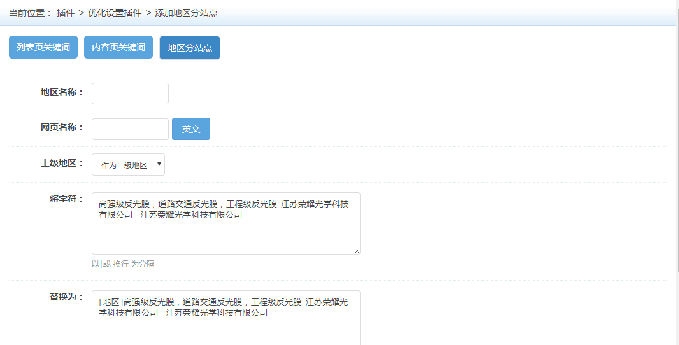Focus the 网页名称 input box

pos(130,129)
